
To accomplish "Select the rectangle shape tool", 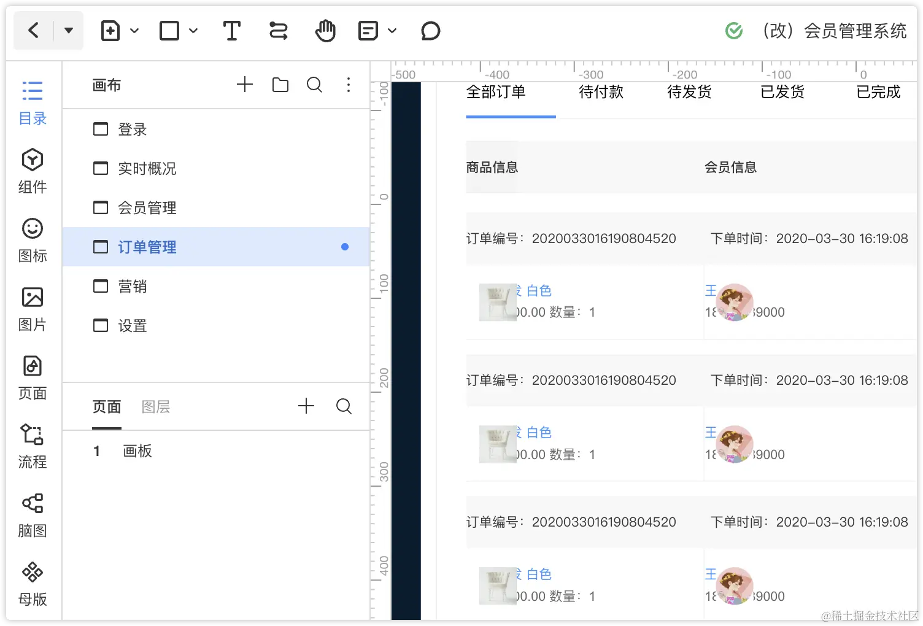I will [x=169, y=31].
